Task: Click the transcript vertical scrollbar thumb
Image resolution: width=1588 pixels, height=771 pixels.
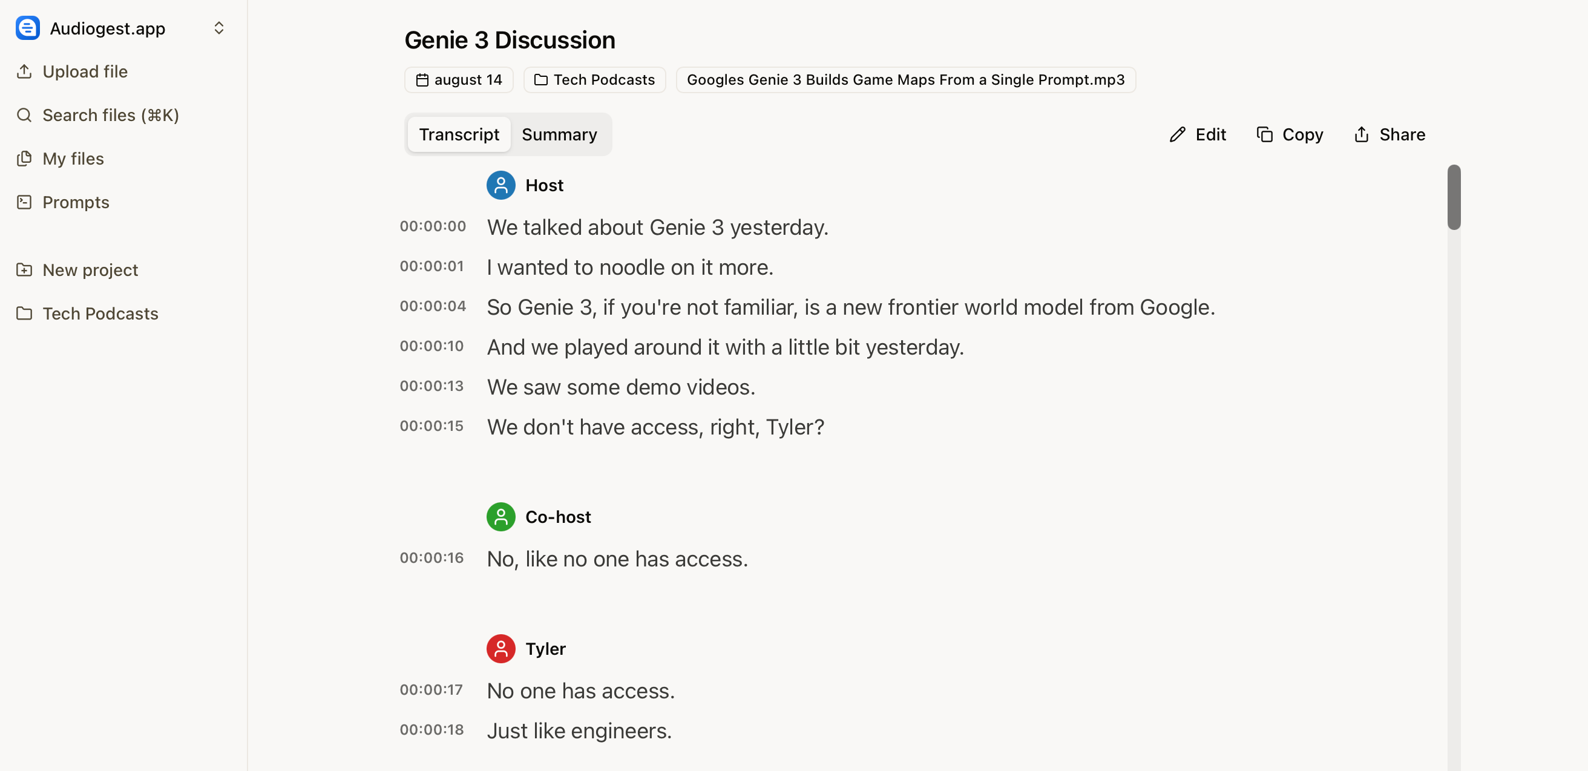Action: click(x=1454, y=197)
